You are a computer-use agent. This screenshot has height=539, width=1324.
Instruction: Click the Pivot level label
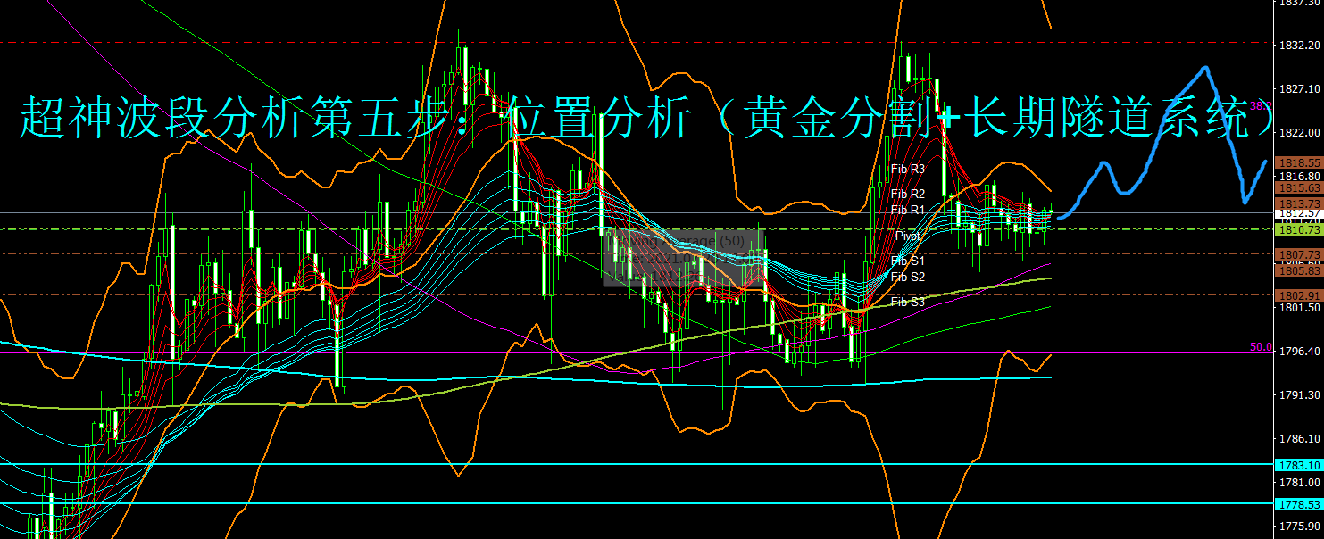coord(908,236)
